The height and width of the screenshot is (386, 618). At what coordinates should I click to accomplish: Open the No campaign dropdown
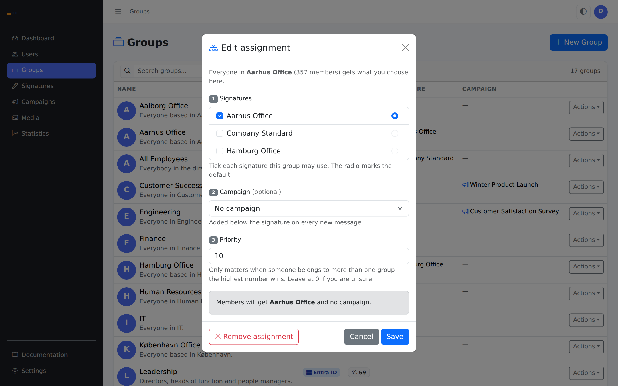point(309,208)
